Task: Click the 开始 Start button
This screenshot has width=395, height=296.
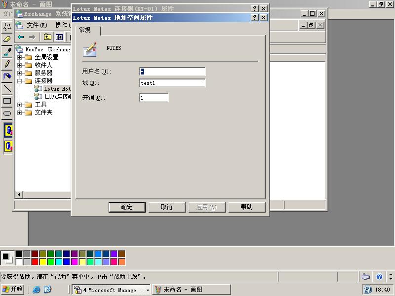Action: (x=13, y=289)
